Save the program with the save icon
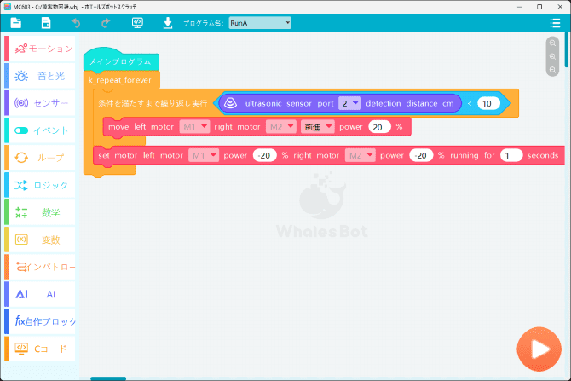The image size is (571, 381). tap(46, 23)
